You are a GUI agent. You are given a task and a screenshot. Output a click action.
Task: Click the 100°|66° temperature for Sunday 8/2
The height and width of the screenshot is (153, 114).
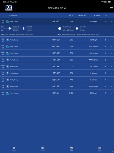point(55,47)
